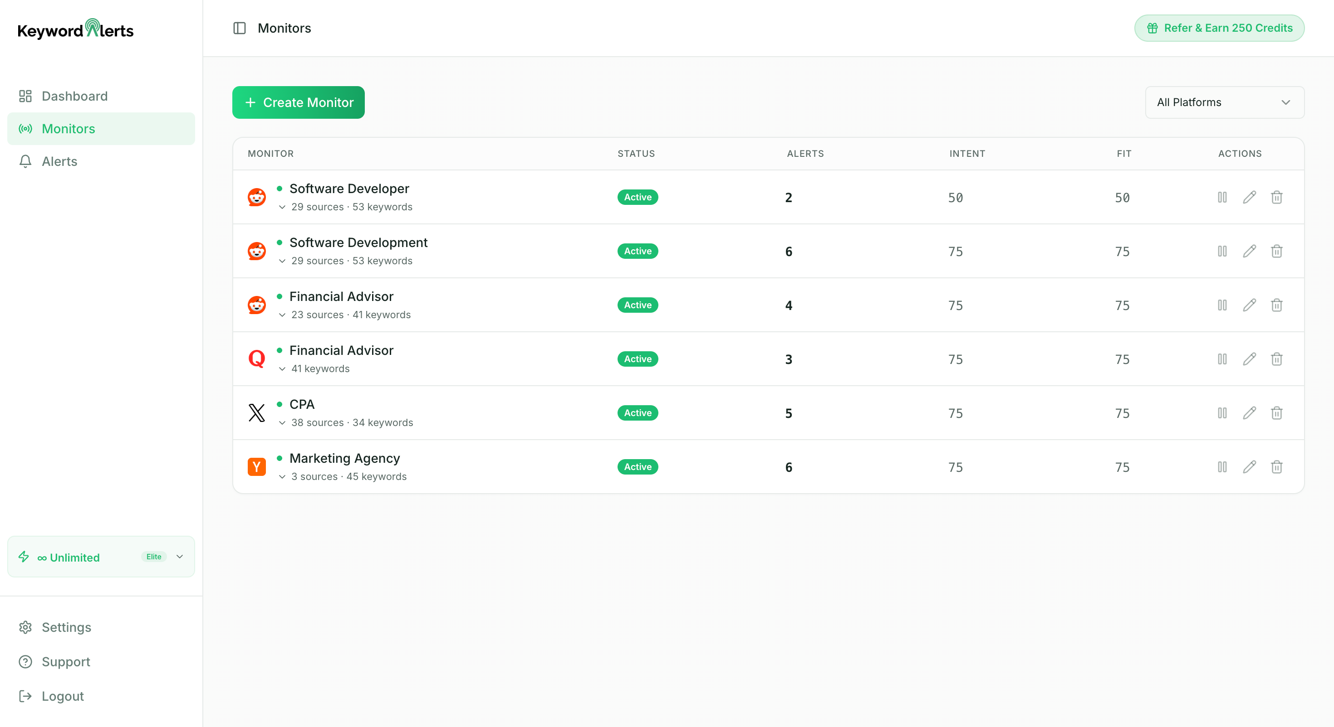The image size is (1334, 727).
Task: Edit the Quora Financial Advisor monitor
Action: point(1249,359)
